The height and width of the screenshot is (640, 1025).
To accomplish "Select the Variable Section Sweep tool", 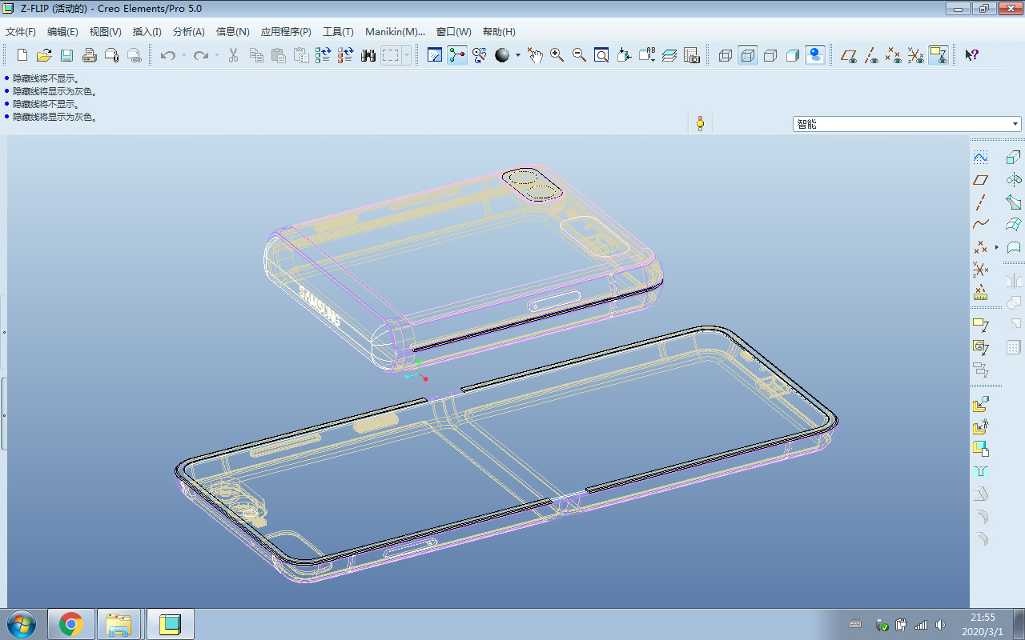I will [x=1014, y=202].
